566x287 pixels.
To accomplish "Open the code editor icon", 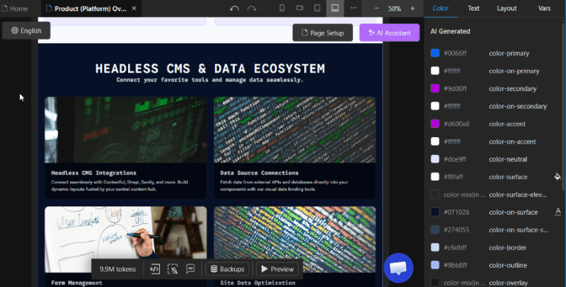I will click(x=155, y=269).
